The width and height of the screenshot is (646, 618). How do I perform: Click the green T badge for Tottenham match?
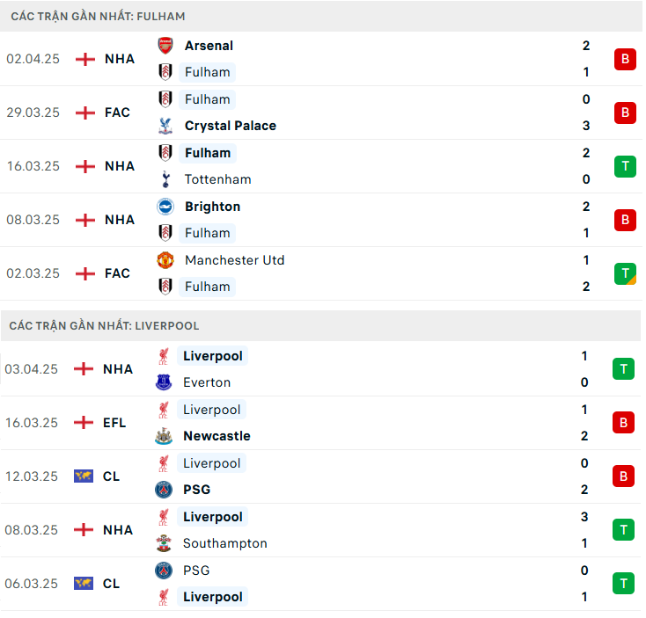[625, 166]
